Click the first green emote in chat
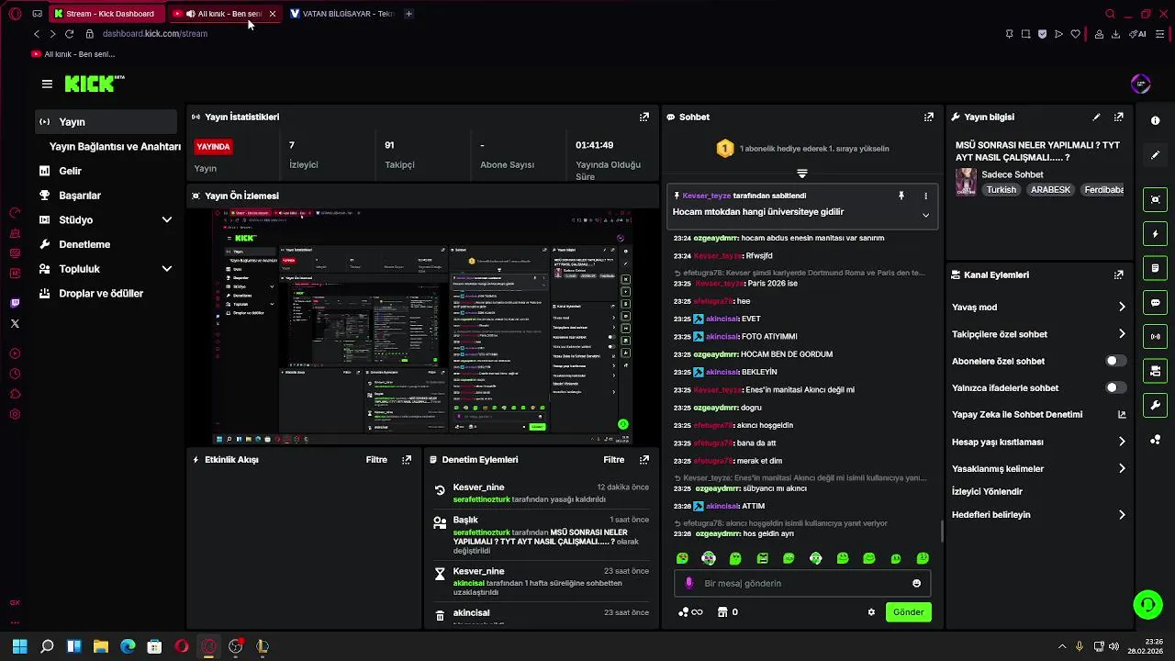 (682, 558)
